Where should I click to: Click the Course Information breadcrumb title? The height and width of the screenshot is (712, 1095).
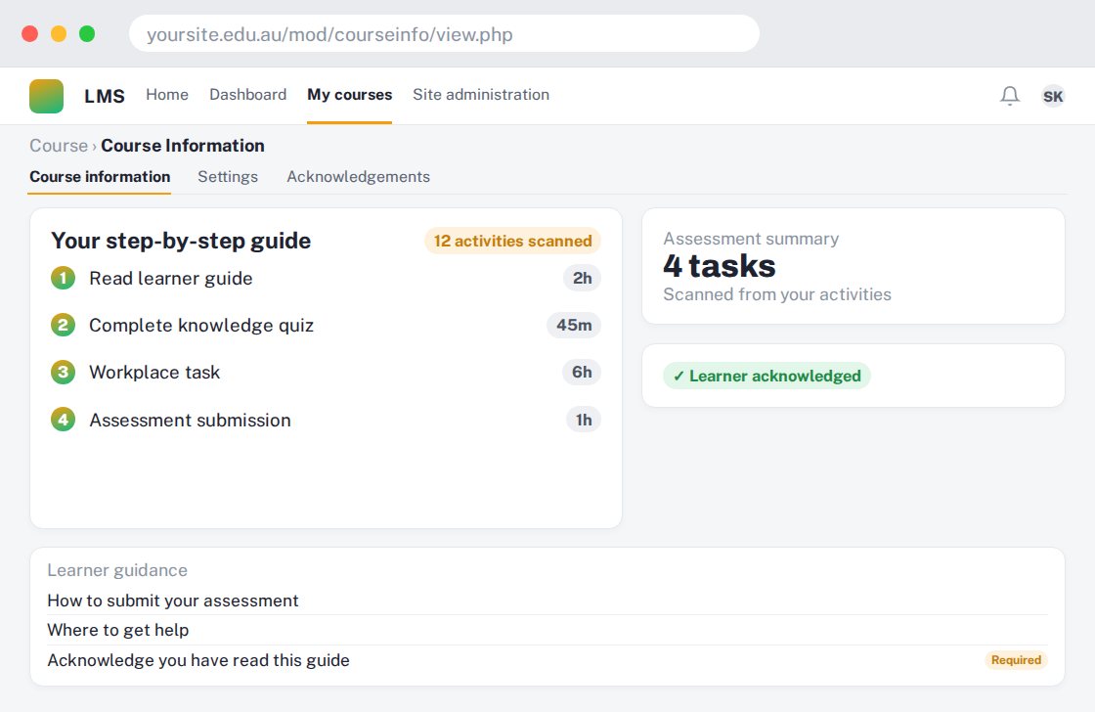(183, 146)
